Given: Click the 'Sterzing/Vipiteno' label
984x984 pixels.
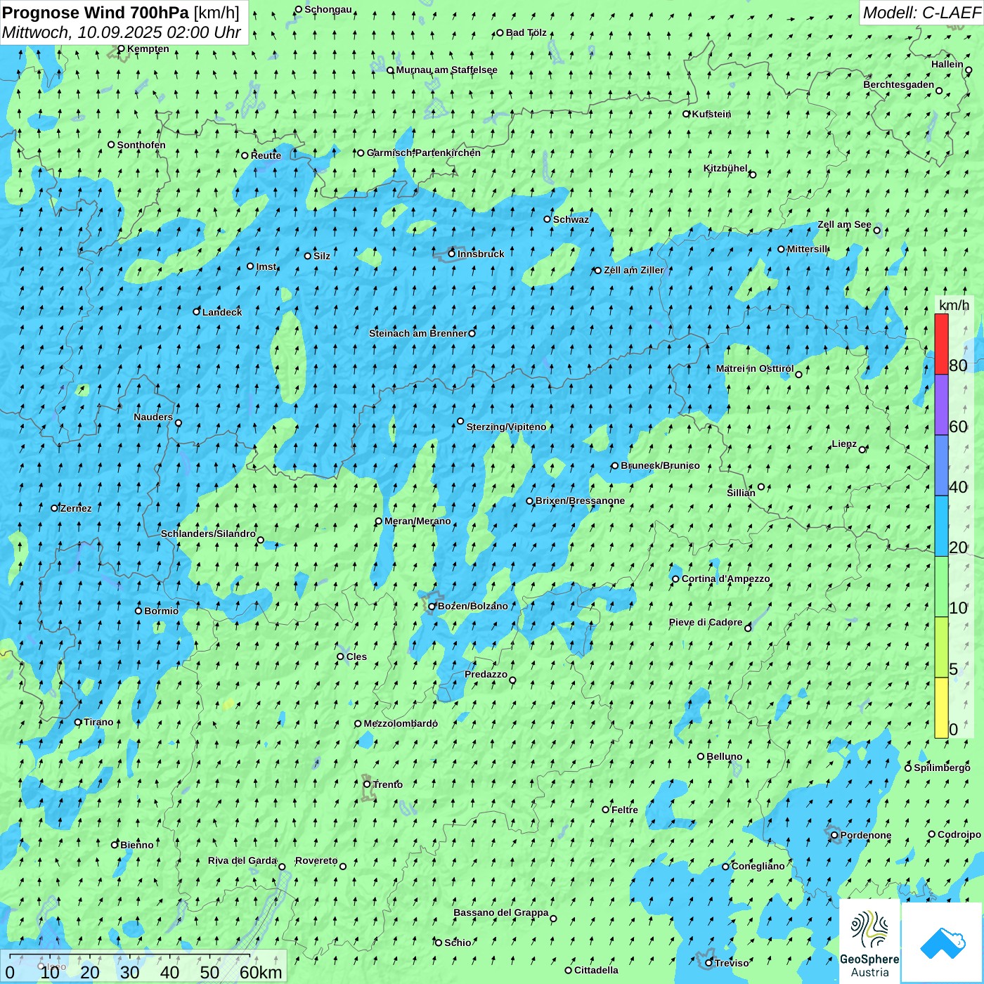Looking at the screenshot, I should pyautogui.click(x=506, y=427).
